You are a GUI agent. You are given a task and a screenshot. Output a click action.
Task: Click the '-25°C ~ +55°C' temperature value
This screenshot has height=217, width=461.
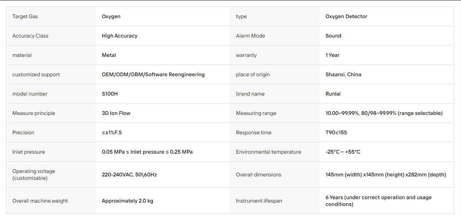[x=343, y=152]
